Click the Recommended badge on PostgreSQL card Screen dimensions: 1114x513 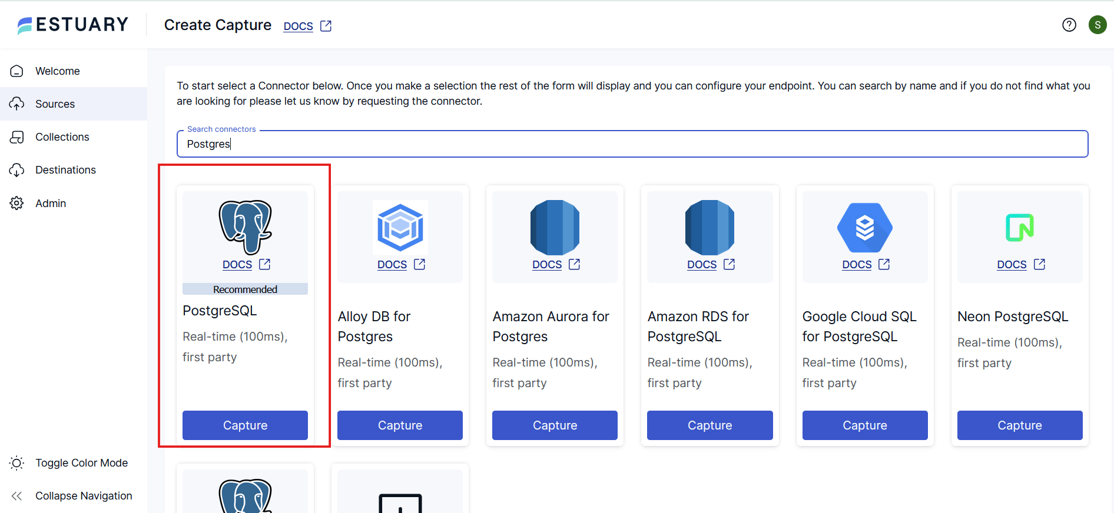click(x=245, y=289)
